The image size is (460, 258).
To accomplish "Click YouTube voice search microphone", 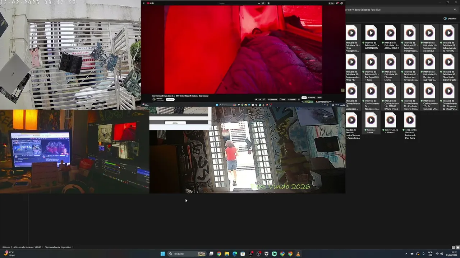I will point(268,3).
